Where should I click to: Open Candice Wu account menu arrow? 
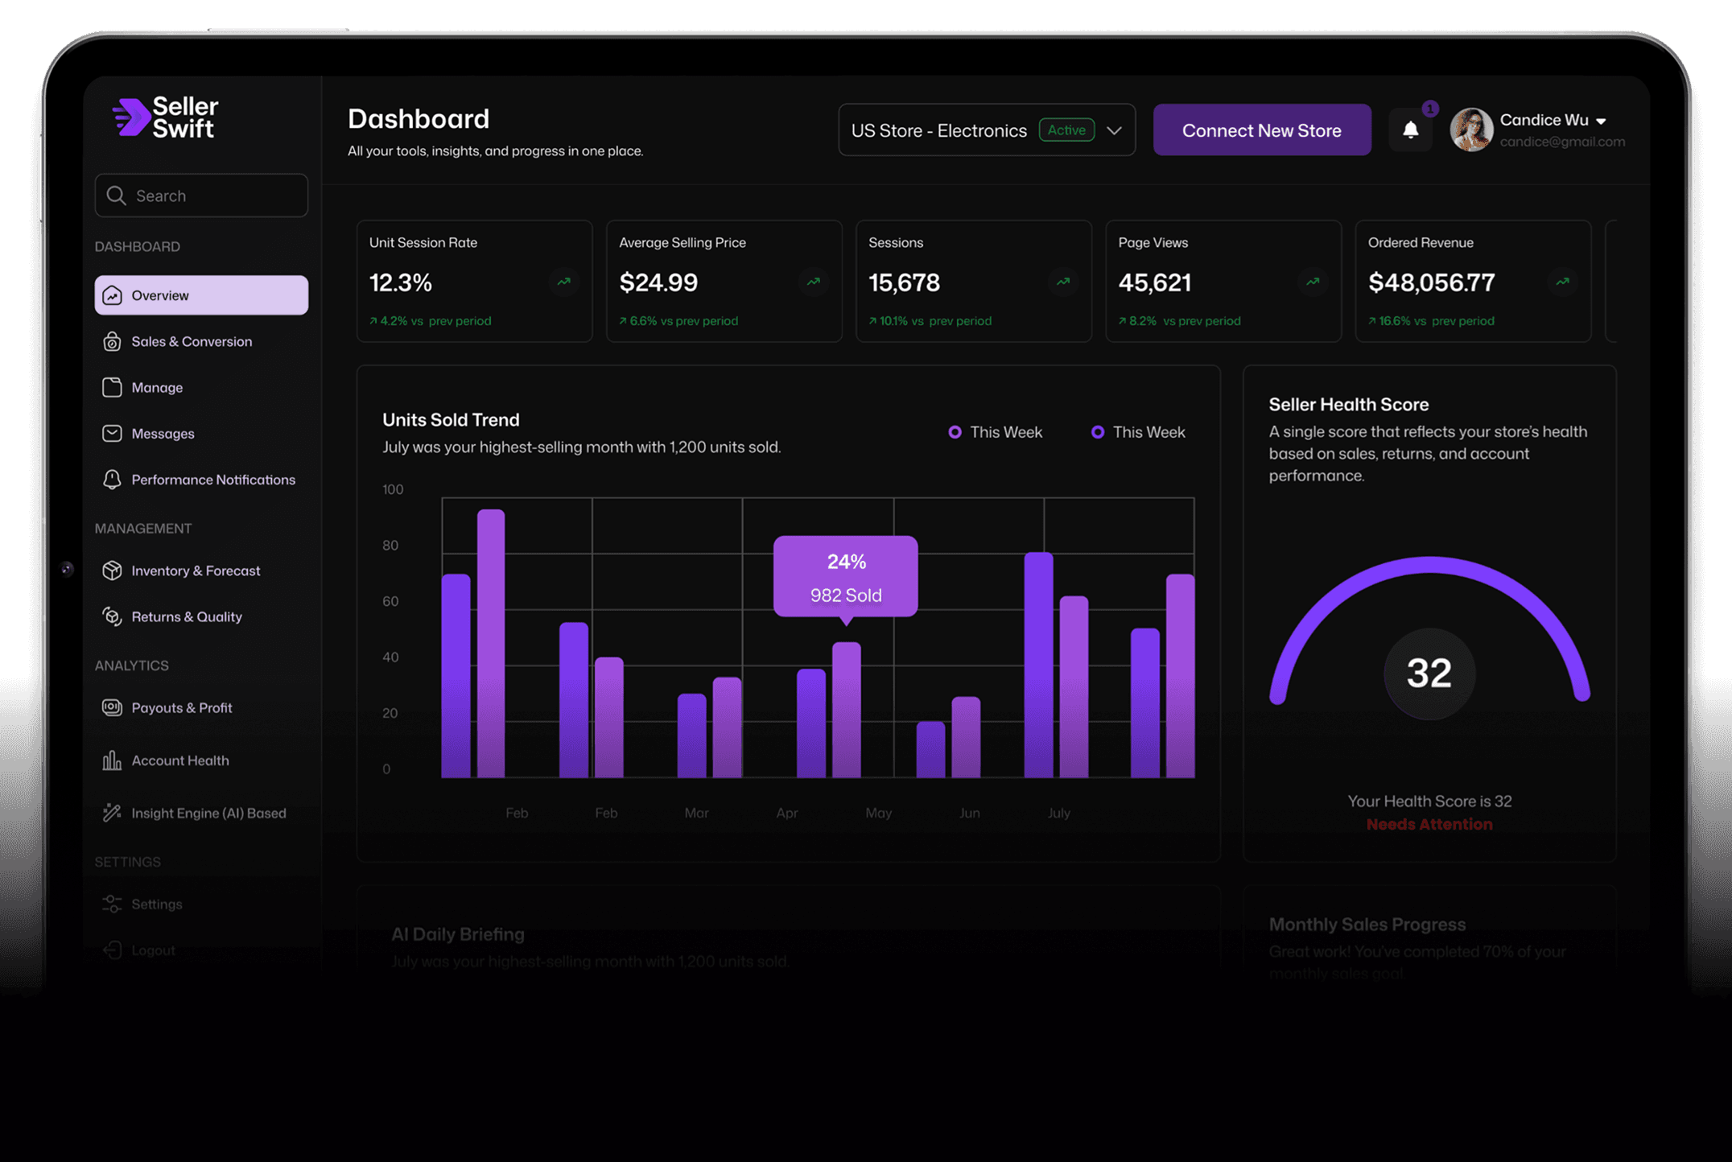click(x=1601, y=121)
